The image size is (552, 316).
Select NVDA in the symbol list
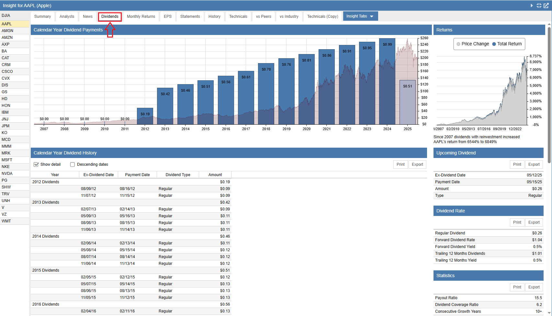click(x=15, y=174)
